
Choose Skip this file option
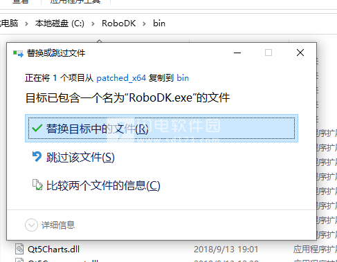point(80,158)
